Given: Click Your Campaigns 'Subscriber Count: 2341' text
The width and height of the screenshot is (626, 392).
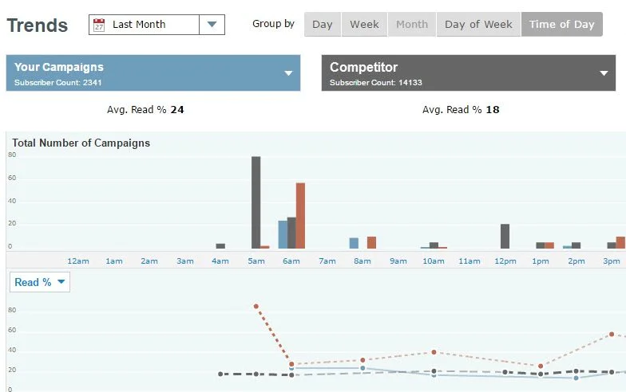Looking at the screenshot, I should 58,83.
